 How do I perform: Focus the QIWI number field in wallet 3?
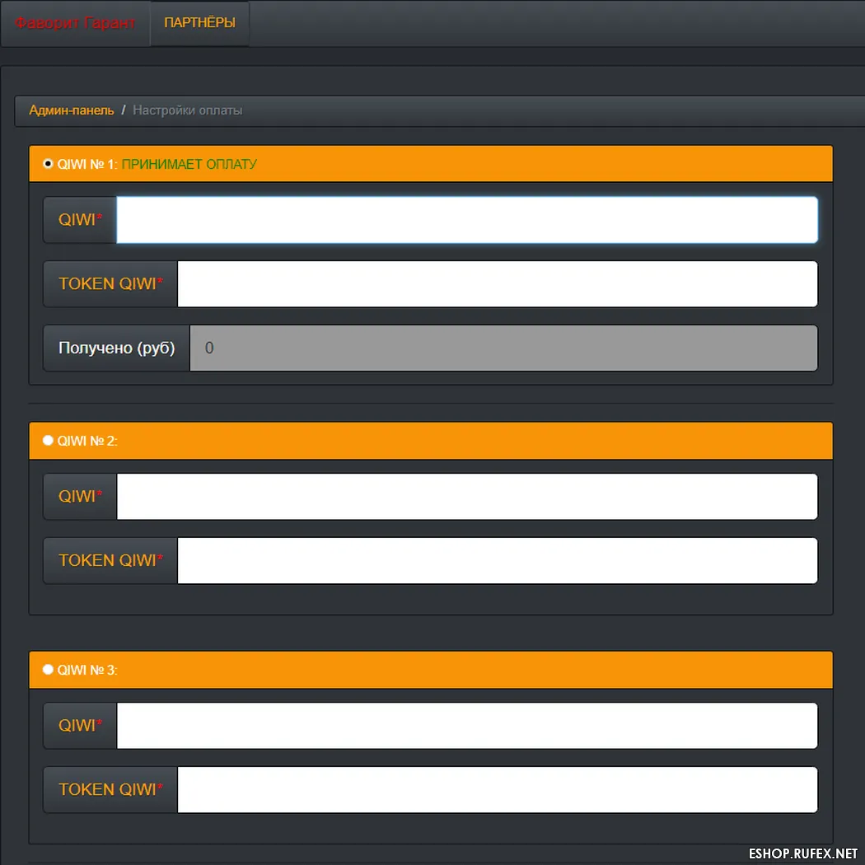pos(466,726)
